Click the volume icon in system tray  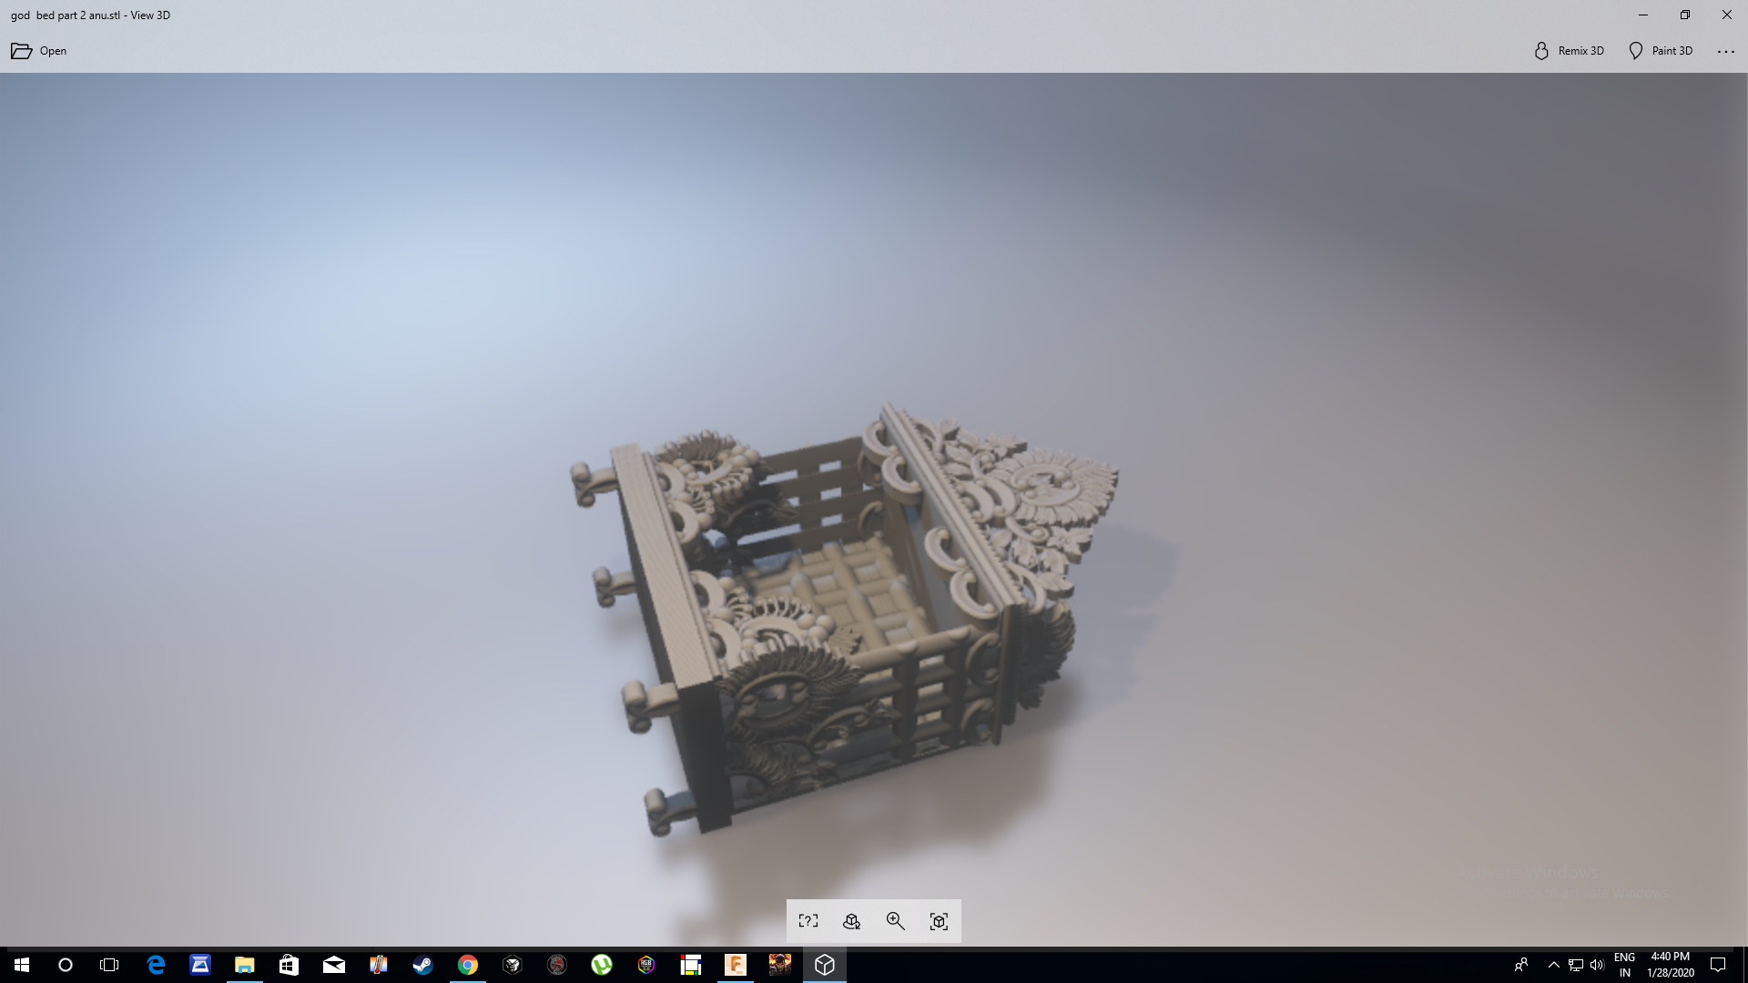tap(1596, 965)
